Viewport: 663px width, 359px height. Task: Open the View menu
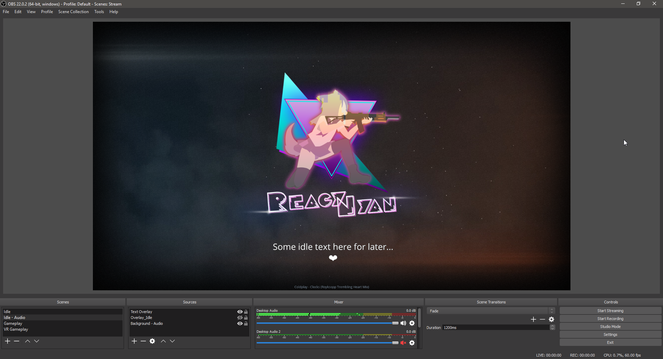(x=31, y=12)
